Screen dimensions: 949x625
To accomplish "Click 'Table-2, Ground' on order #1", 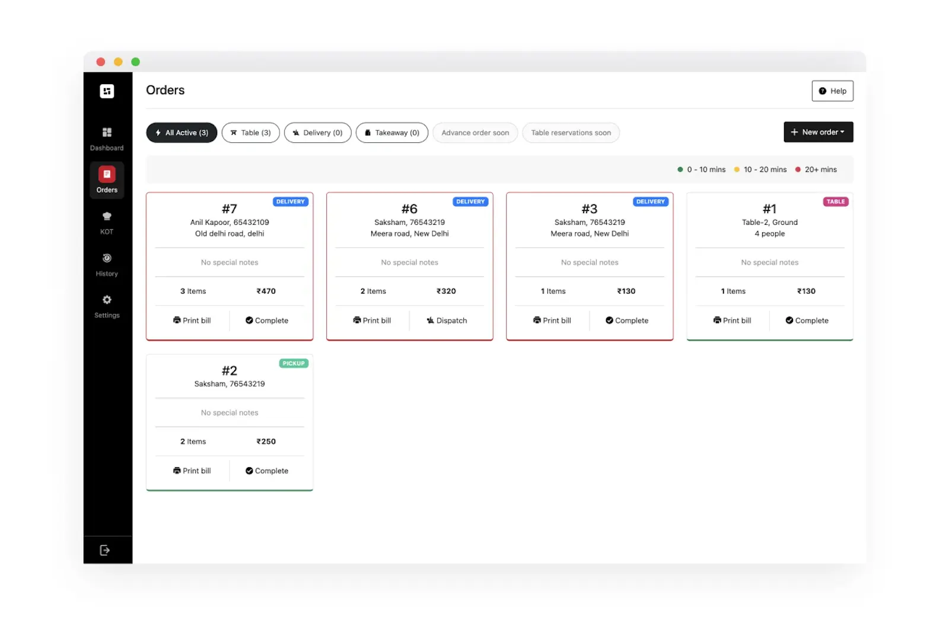I will tap(770, 222).
